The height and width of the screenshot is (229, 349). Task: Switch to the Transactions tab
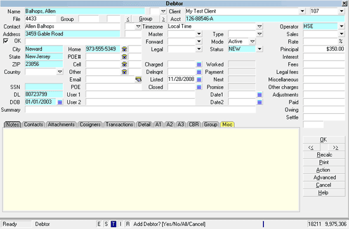tap(119, 125)
